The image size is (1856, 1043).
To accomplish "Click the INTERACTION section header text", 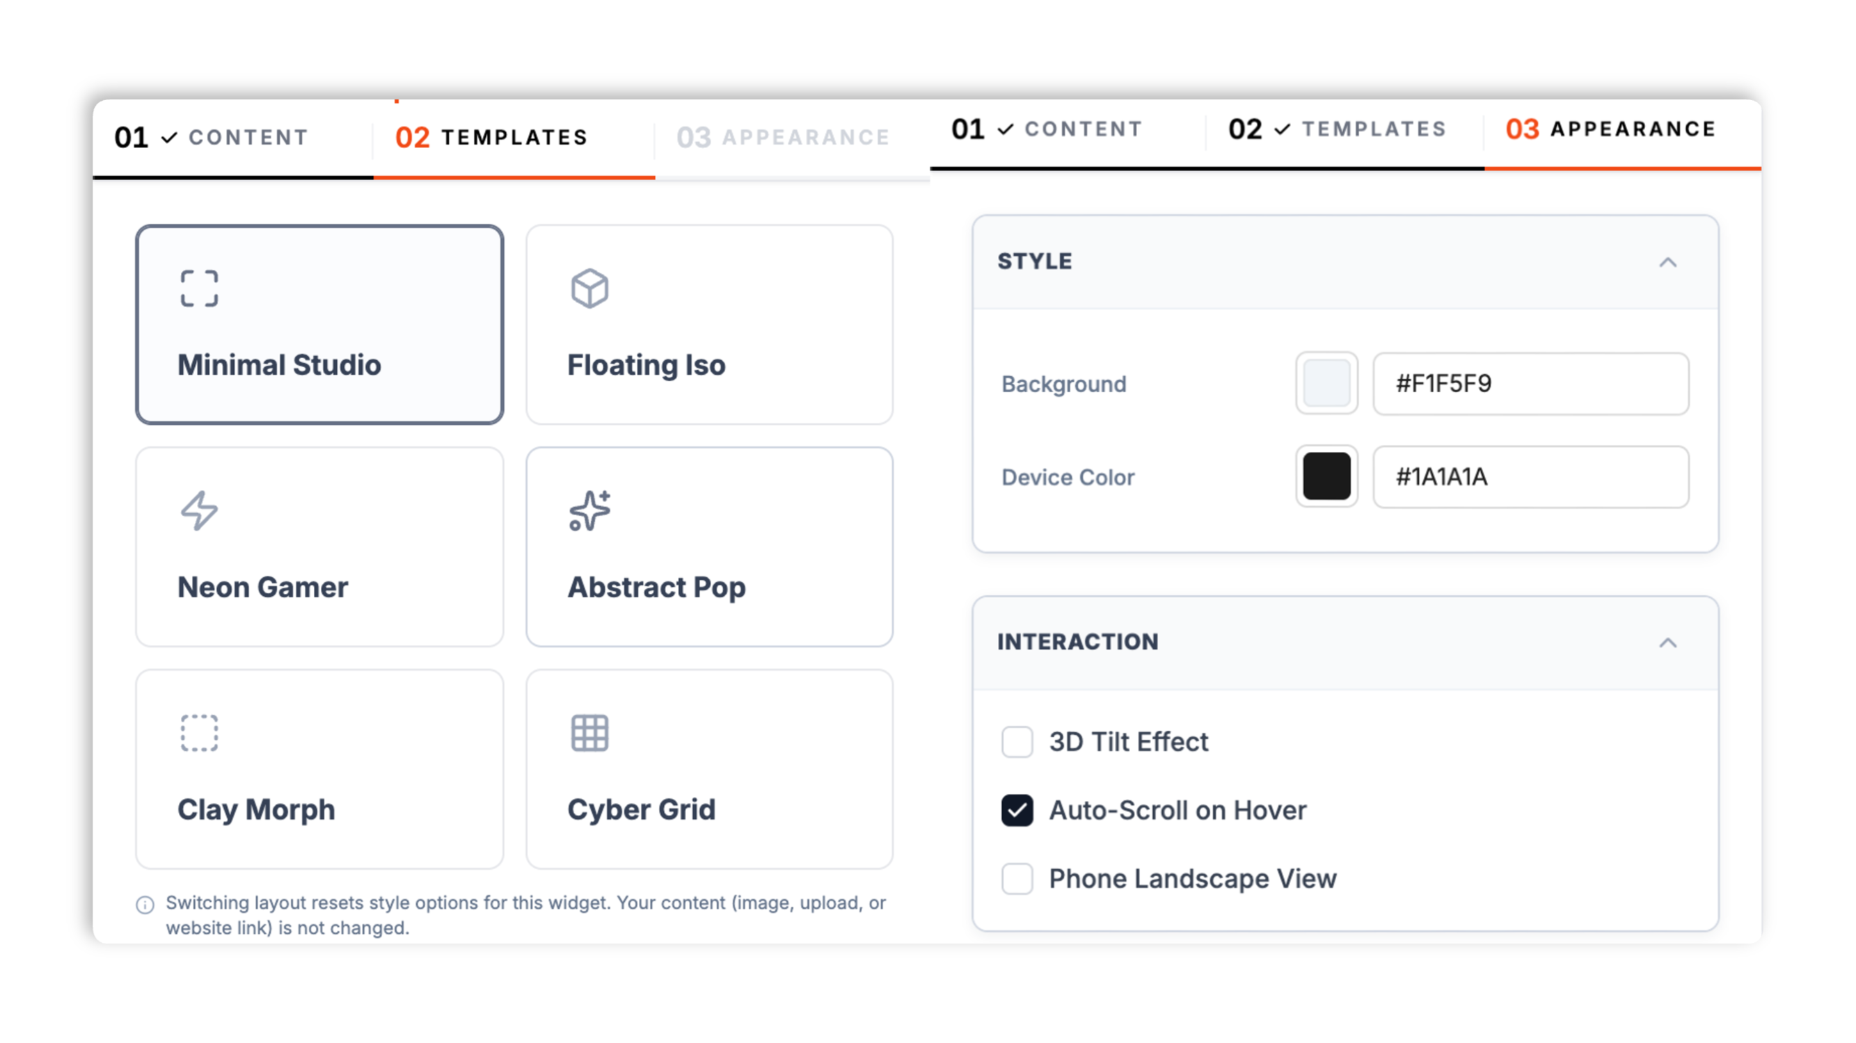I will pyautogui.click(x=1078, y=642).
